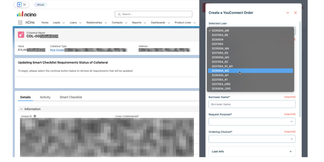Select loan 3235934_M1 in the list

coord(251,75)
